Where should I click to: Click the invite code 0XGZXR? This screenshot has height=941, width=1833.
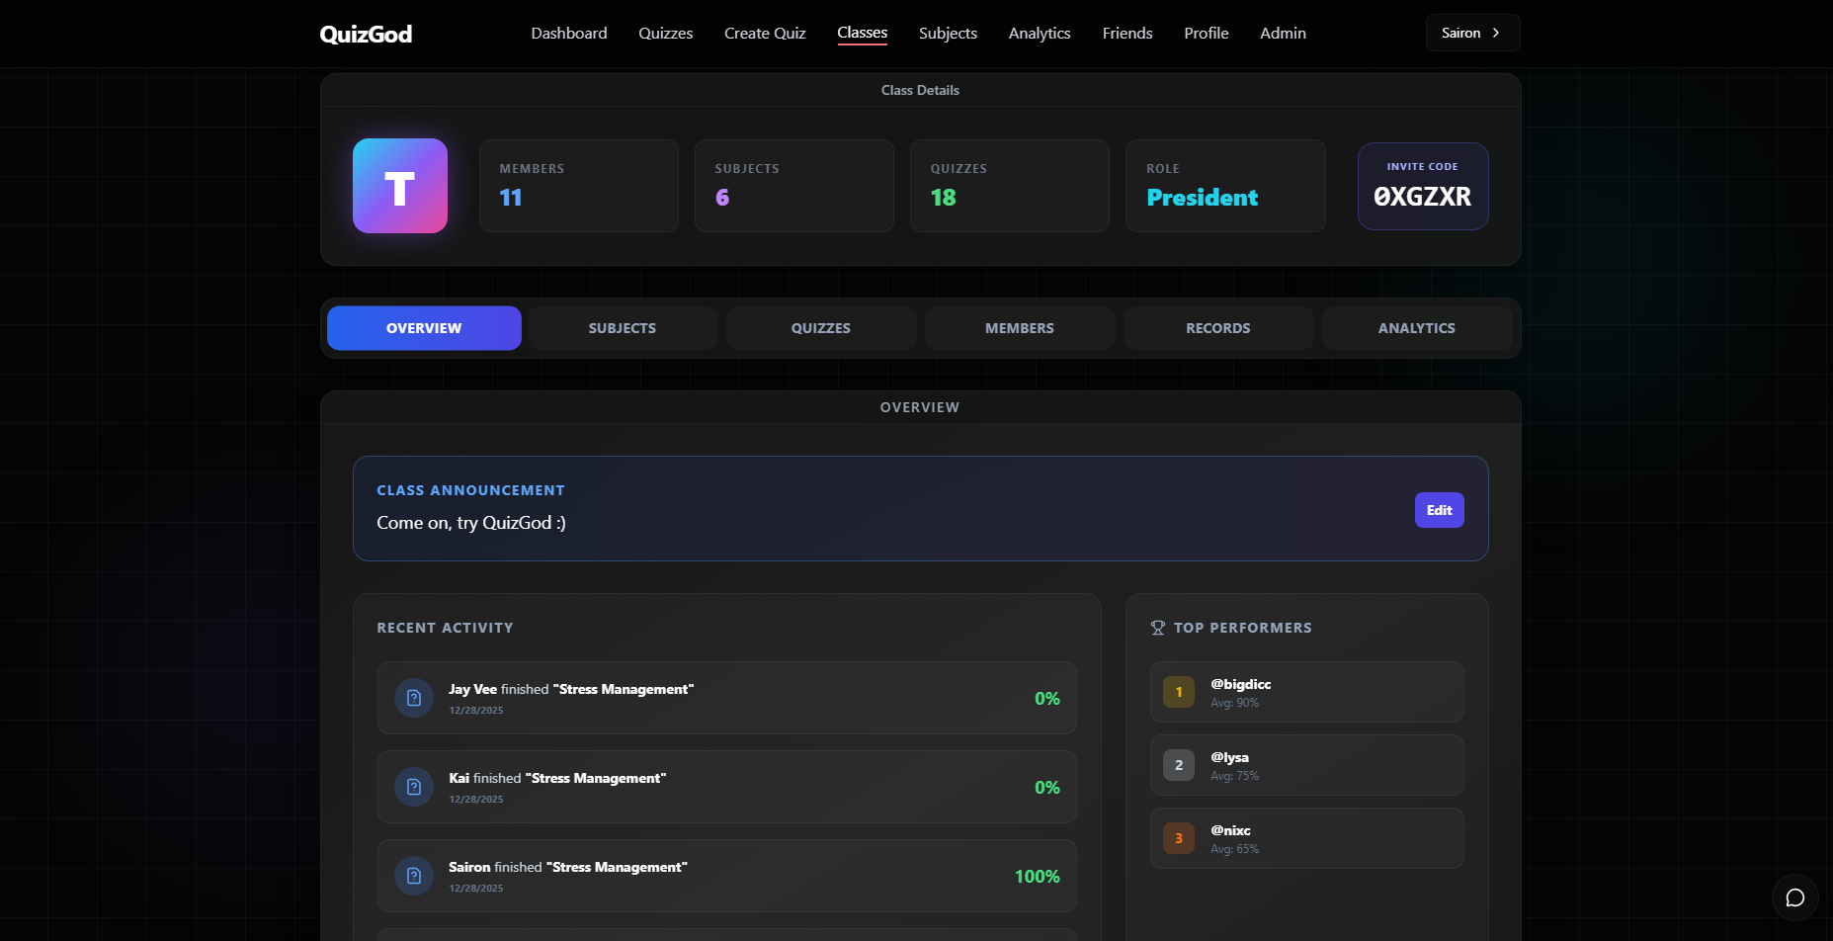[x=1423, y=197]
